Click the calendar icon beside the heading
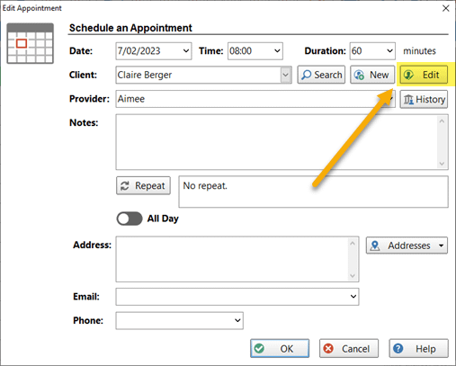456x366 pixels. point(31,43)
